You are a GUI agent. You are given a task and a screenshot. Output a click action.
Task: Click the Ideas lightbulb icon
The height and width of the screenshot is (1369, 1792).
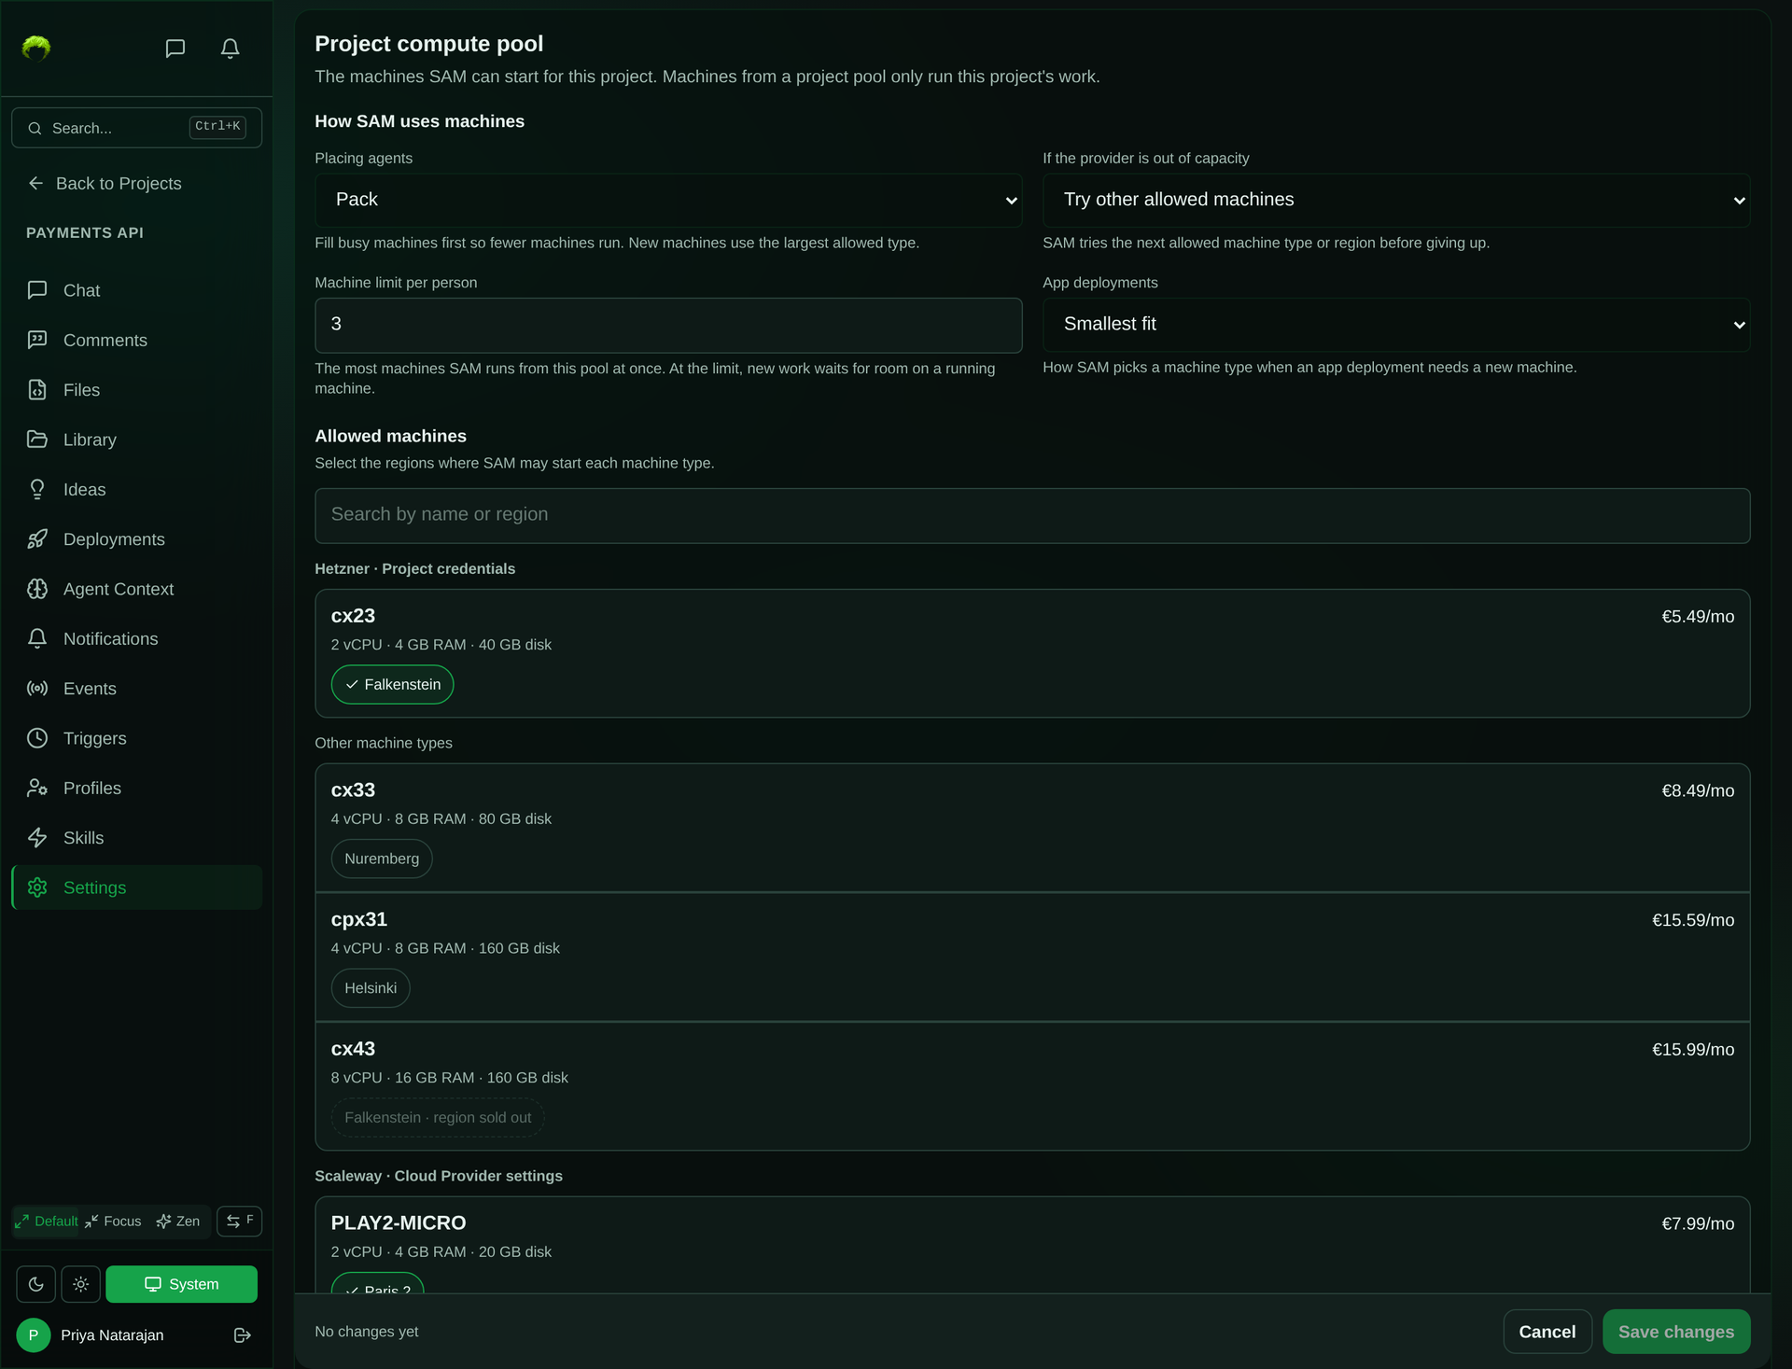(37, 489)
